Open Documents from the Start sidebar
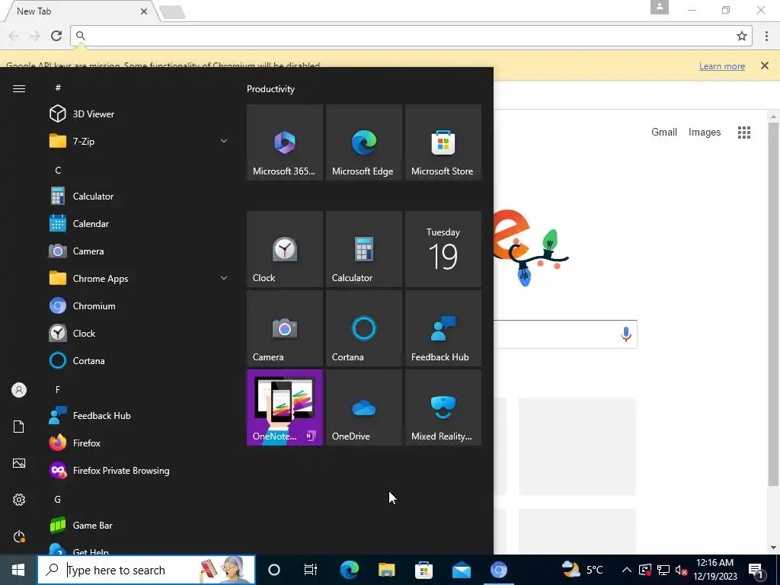780x585 pixels. tap(19, 427)
